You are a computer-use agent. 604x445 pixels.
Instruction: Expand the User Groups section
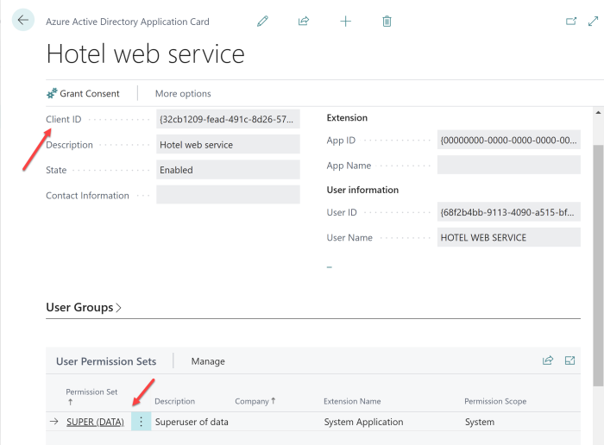(x=84, y=307)
